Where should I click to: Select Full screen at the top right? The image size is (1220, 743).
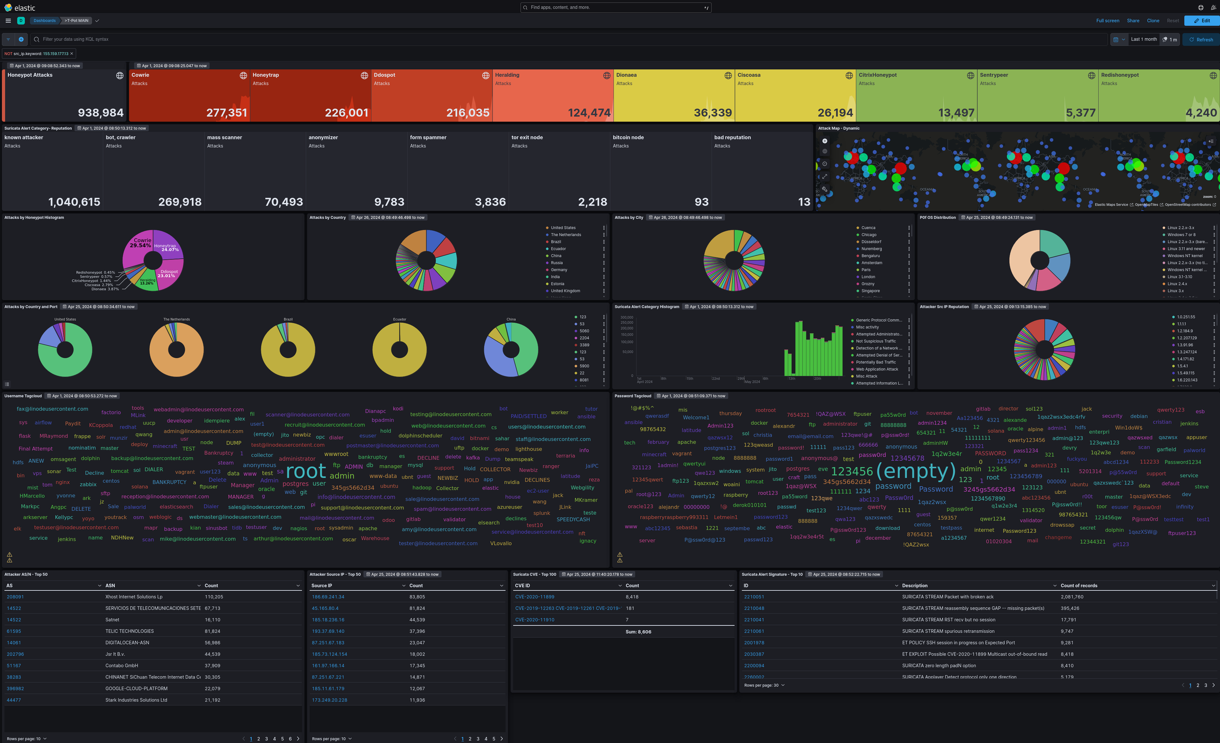click(1108, 21)
